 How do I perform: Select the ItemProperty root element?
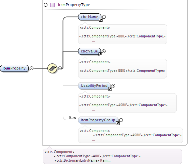14,68
